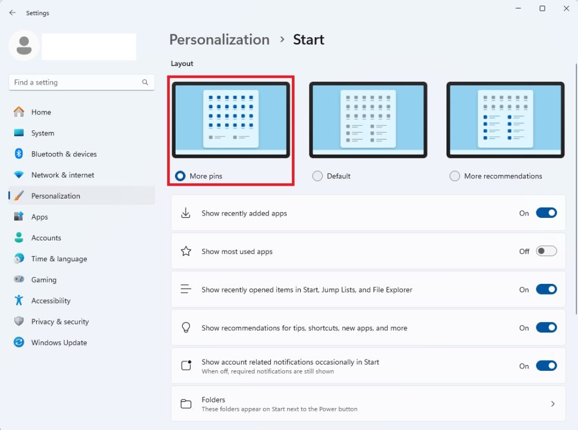Click the download icon for recently added apps

pyautogui.click(x=186, y=213)
